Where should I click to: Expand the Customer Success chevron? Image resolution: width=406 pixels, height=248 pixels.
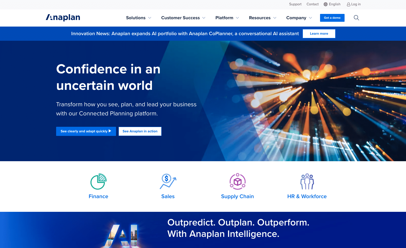[204, 18]
